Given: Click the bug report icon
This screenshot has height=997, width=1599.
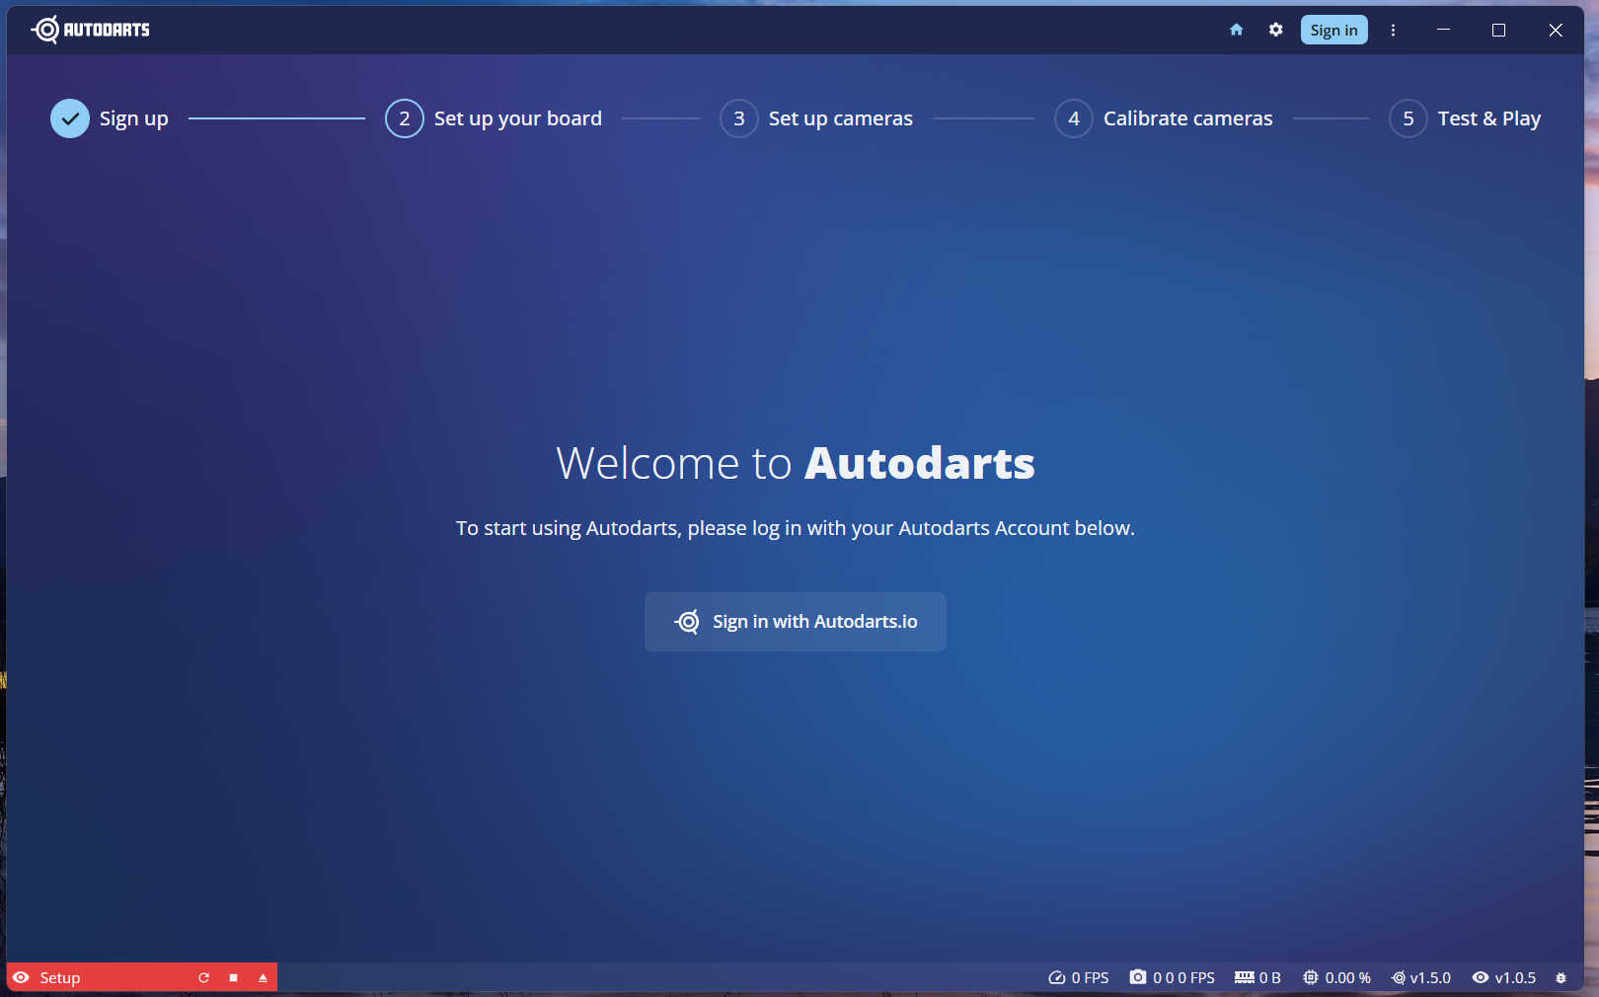Looking at the screenshot, I should 1561,977.
